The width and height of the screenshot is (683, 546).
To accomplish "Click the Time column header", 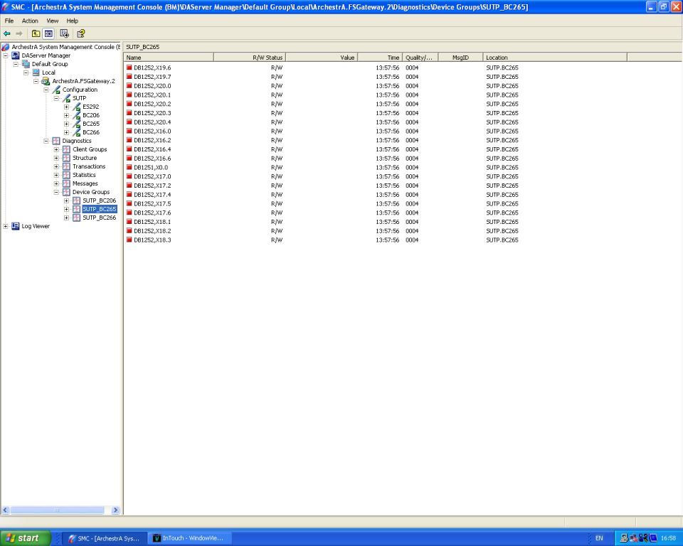I will tap(379, 57).
